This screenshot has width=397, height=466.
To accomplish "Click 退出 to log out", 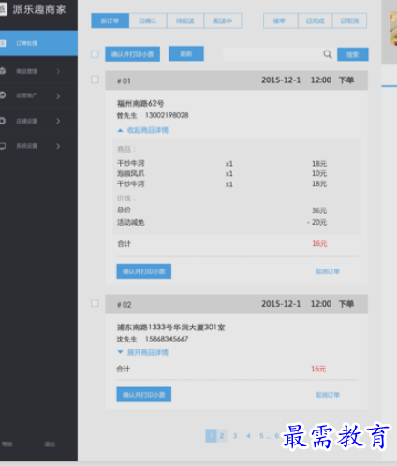I will tap(50, 444).
